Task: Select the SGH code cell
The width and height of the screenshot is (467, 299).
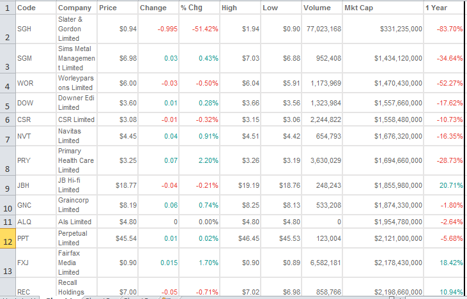Action: click(36, 29)
